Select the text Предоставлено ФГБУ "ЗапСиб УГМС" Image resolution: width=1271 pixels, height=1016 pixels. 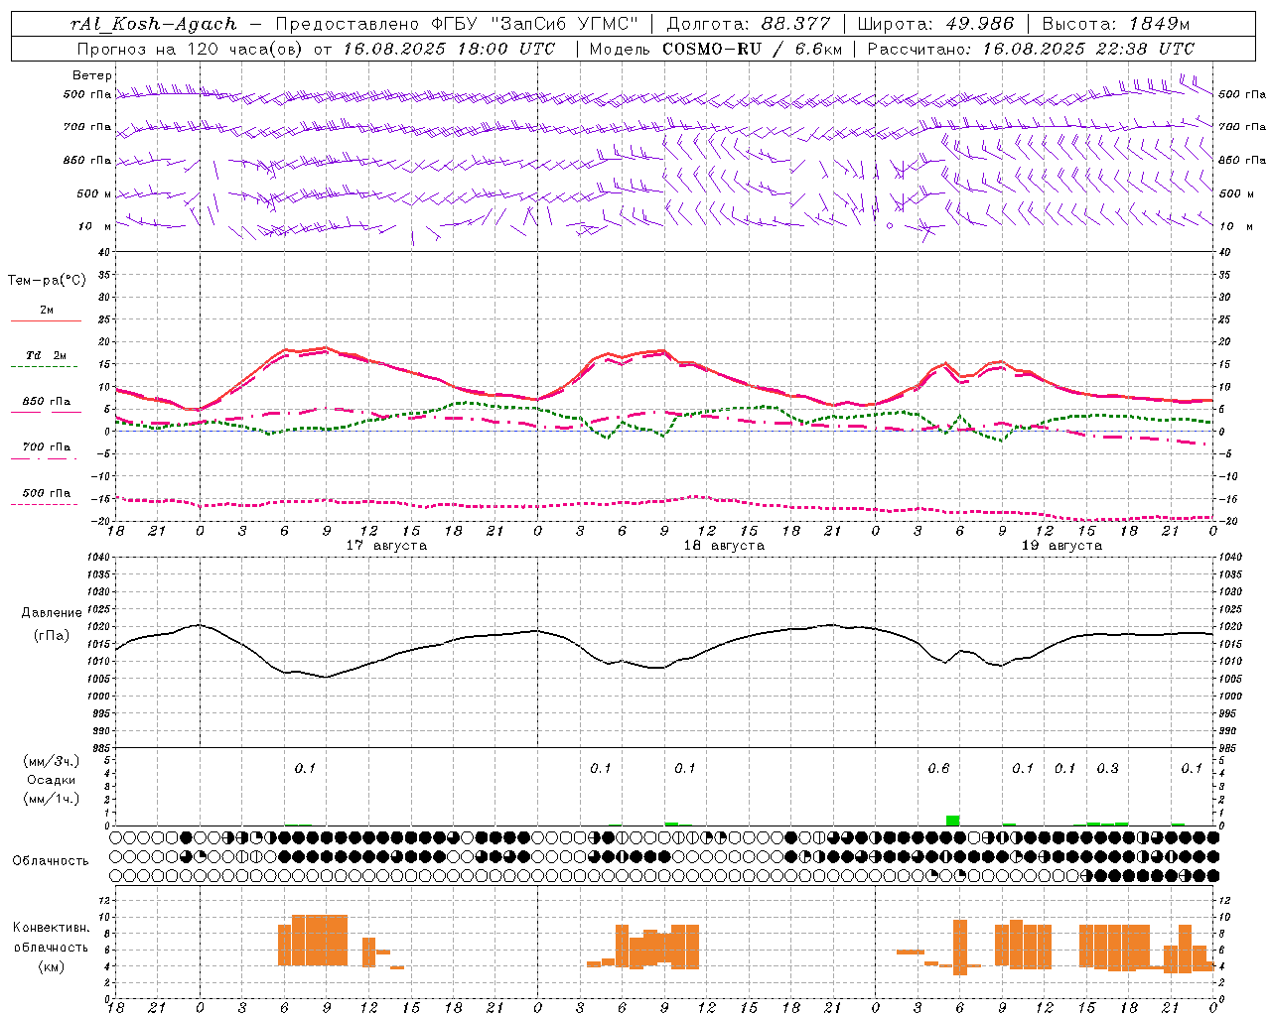click(457, 24)
